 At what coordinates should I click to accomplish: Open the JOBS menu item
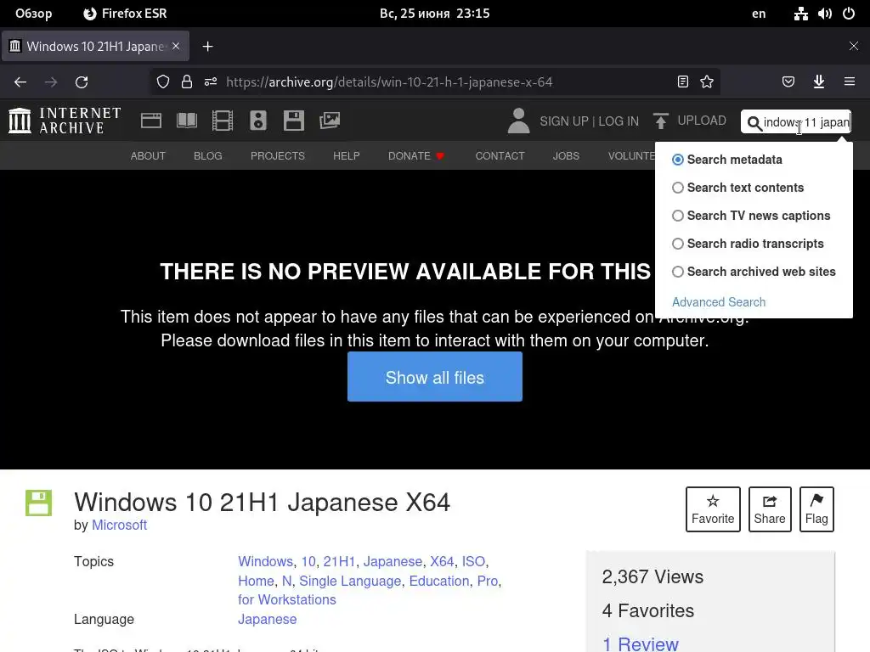coord(566,156)
